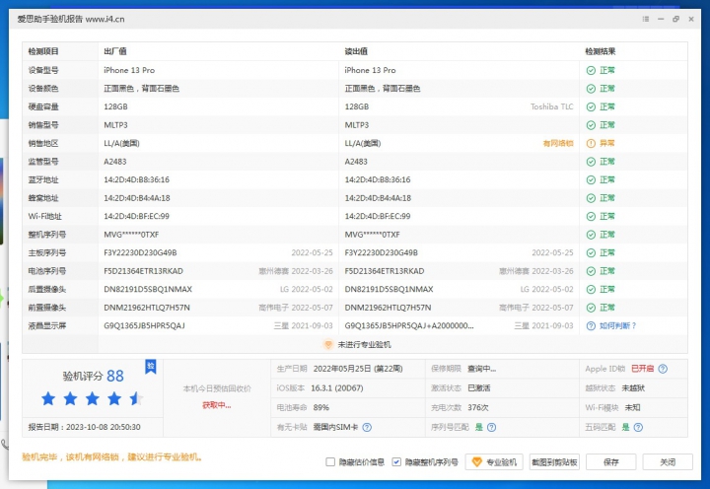Click the red 获取中... text
The image size is (710, 489).
tap(216, 405)
